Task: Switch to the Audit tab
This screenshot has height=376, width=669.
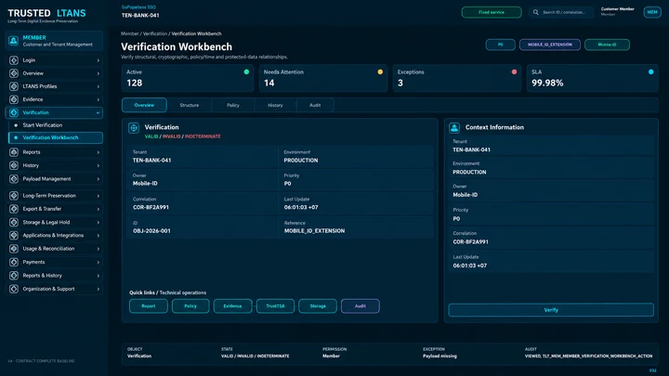Action: pos(315,105)
